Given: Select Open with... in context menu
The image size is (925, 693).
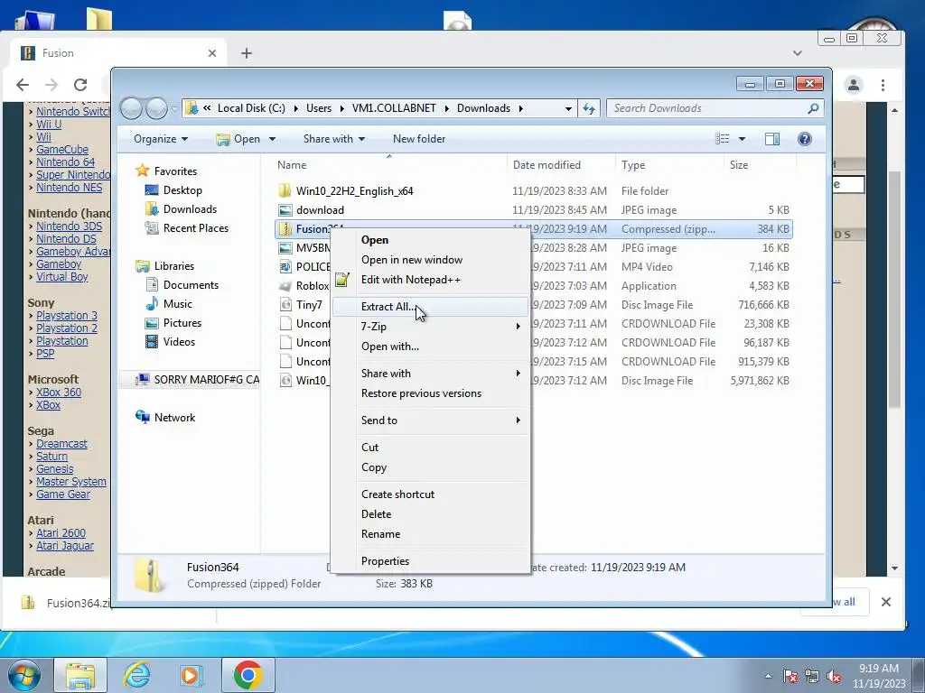Looking at the screenshot, I should click(x=431, y=346).
